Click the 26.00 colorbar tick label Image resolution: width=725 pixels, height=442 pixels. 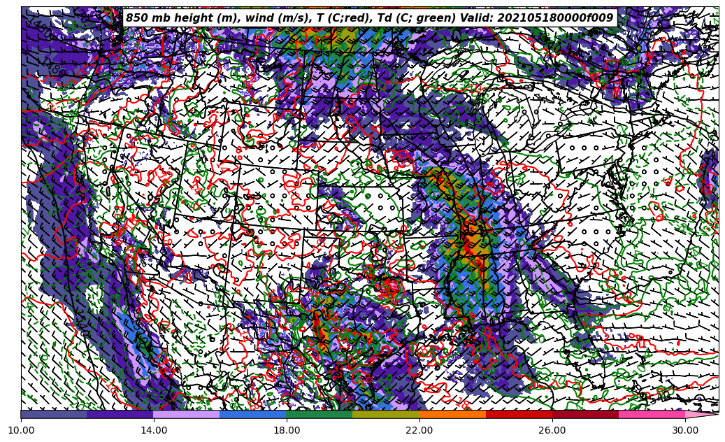[x=552, y=430]
